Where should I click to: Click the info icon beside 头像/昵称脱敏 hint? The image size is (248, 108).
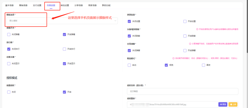[197, 29]
